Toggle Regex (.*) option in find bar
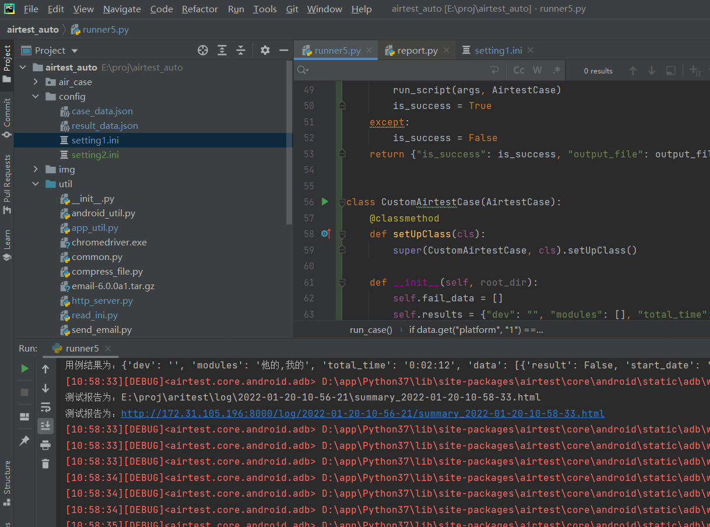The height and width of the screenshot is (527, 710). click(556, 71)
